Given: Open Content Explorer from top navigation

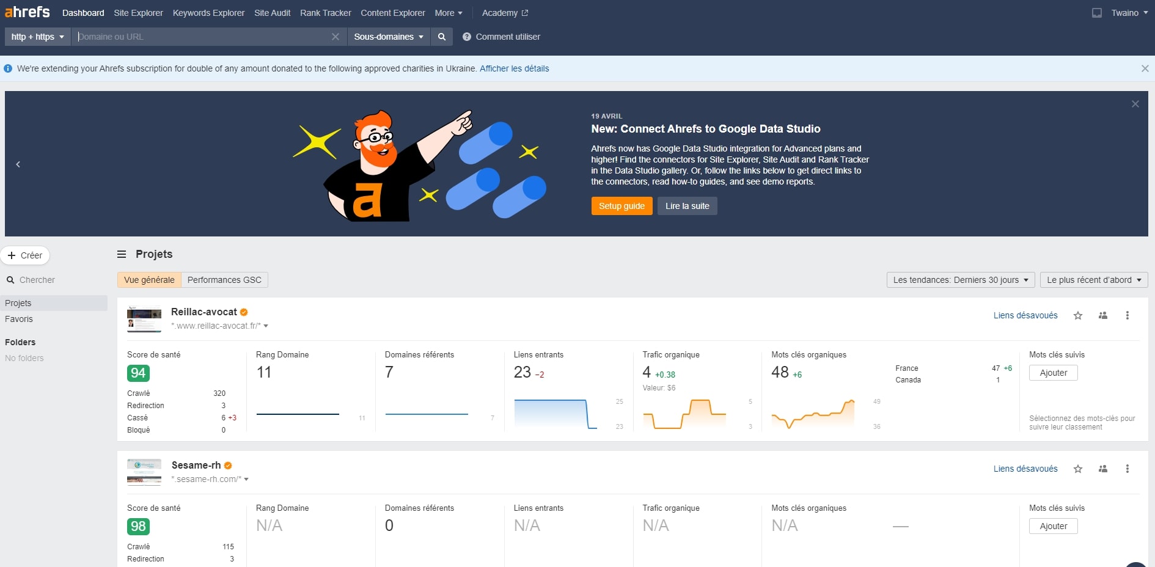Looking at the screenshot, I should click(393, 13).
